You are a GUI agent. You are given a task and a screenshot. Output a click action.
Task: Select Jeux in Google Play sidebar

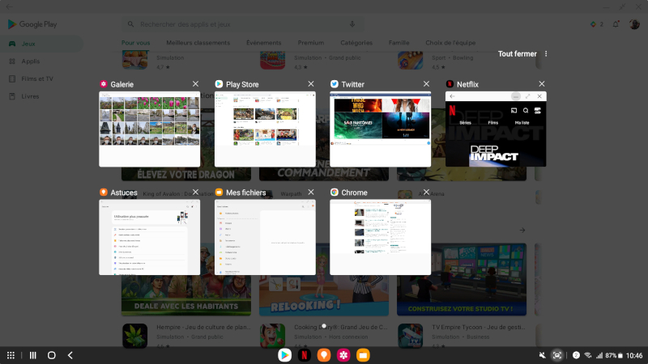[41, 44]
